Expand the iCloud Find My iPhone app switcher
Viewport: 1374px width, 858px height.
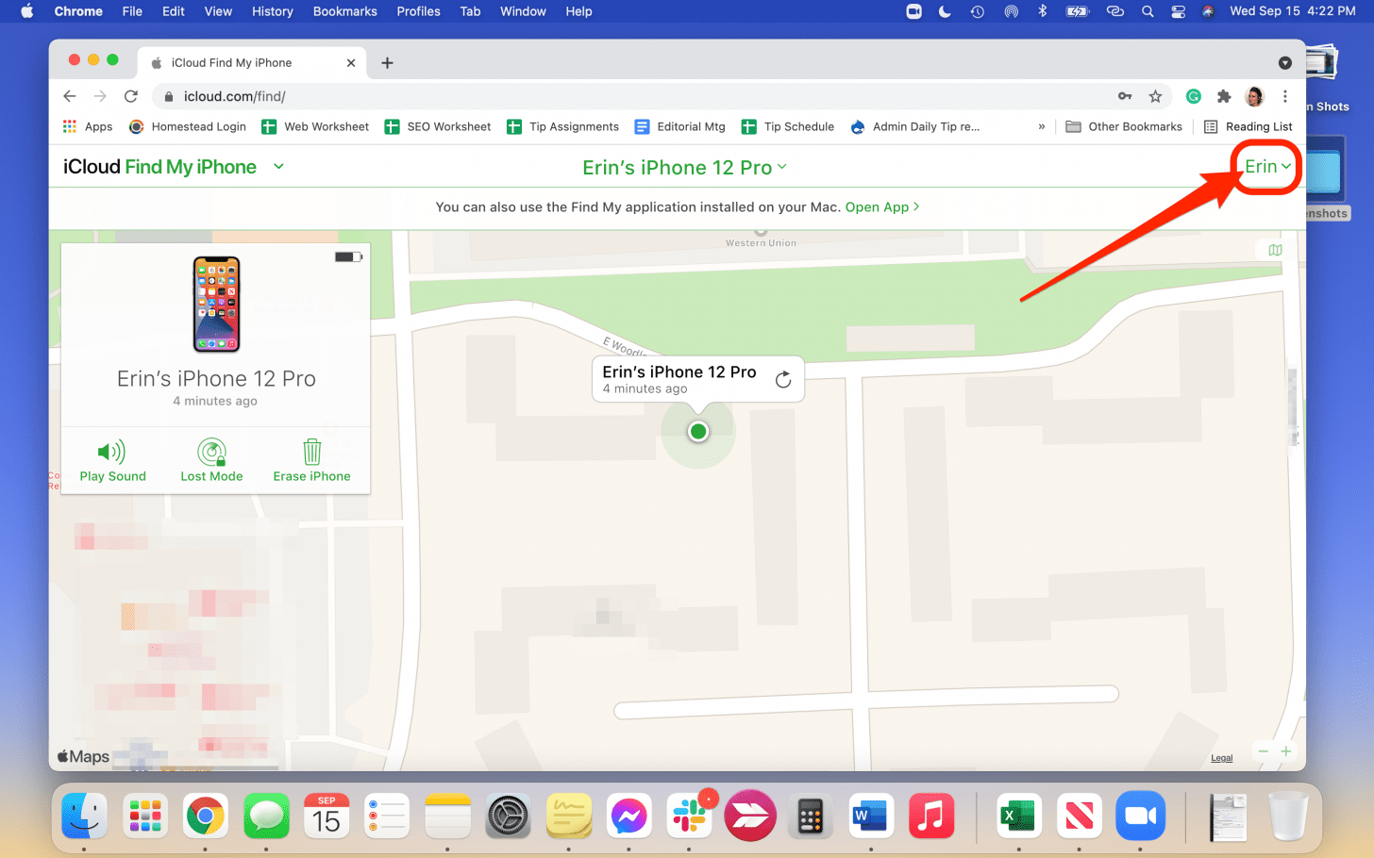pyautogui.click(x=278, y=167)
